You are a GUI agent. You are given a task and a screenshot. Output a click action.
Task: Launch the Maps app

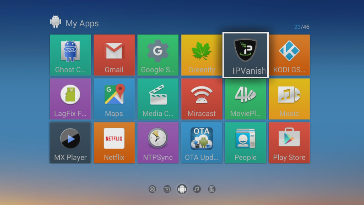pyautogui.click(x=114, y=99)
